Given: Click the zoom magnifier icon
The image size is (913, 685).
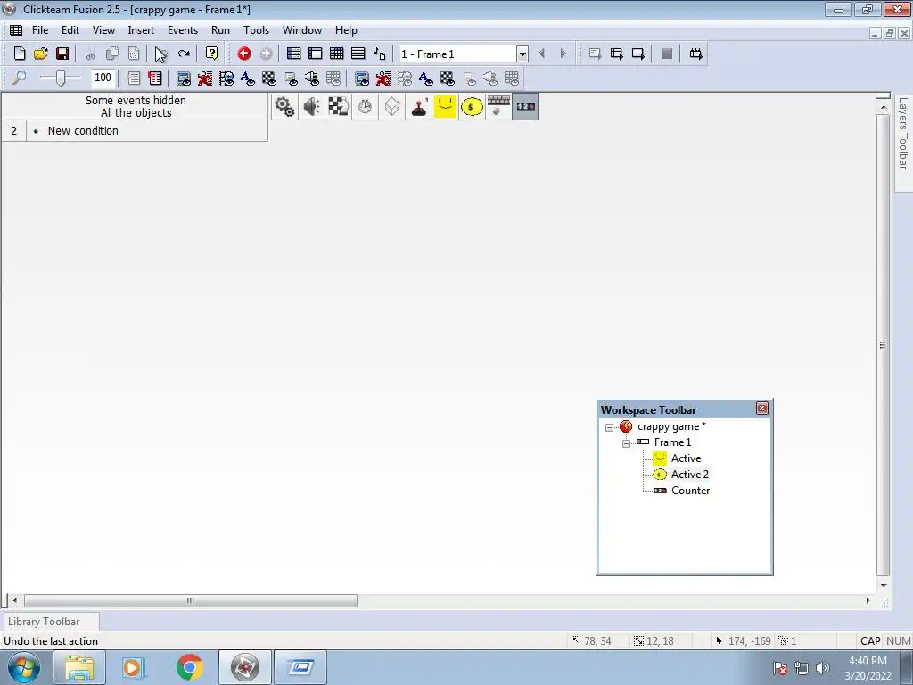Looking at the screenshot, I should click(x=20, y=78).
